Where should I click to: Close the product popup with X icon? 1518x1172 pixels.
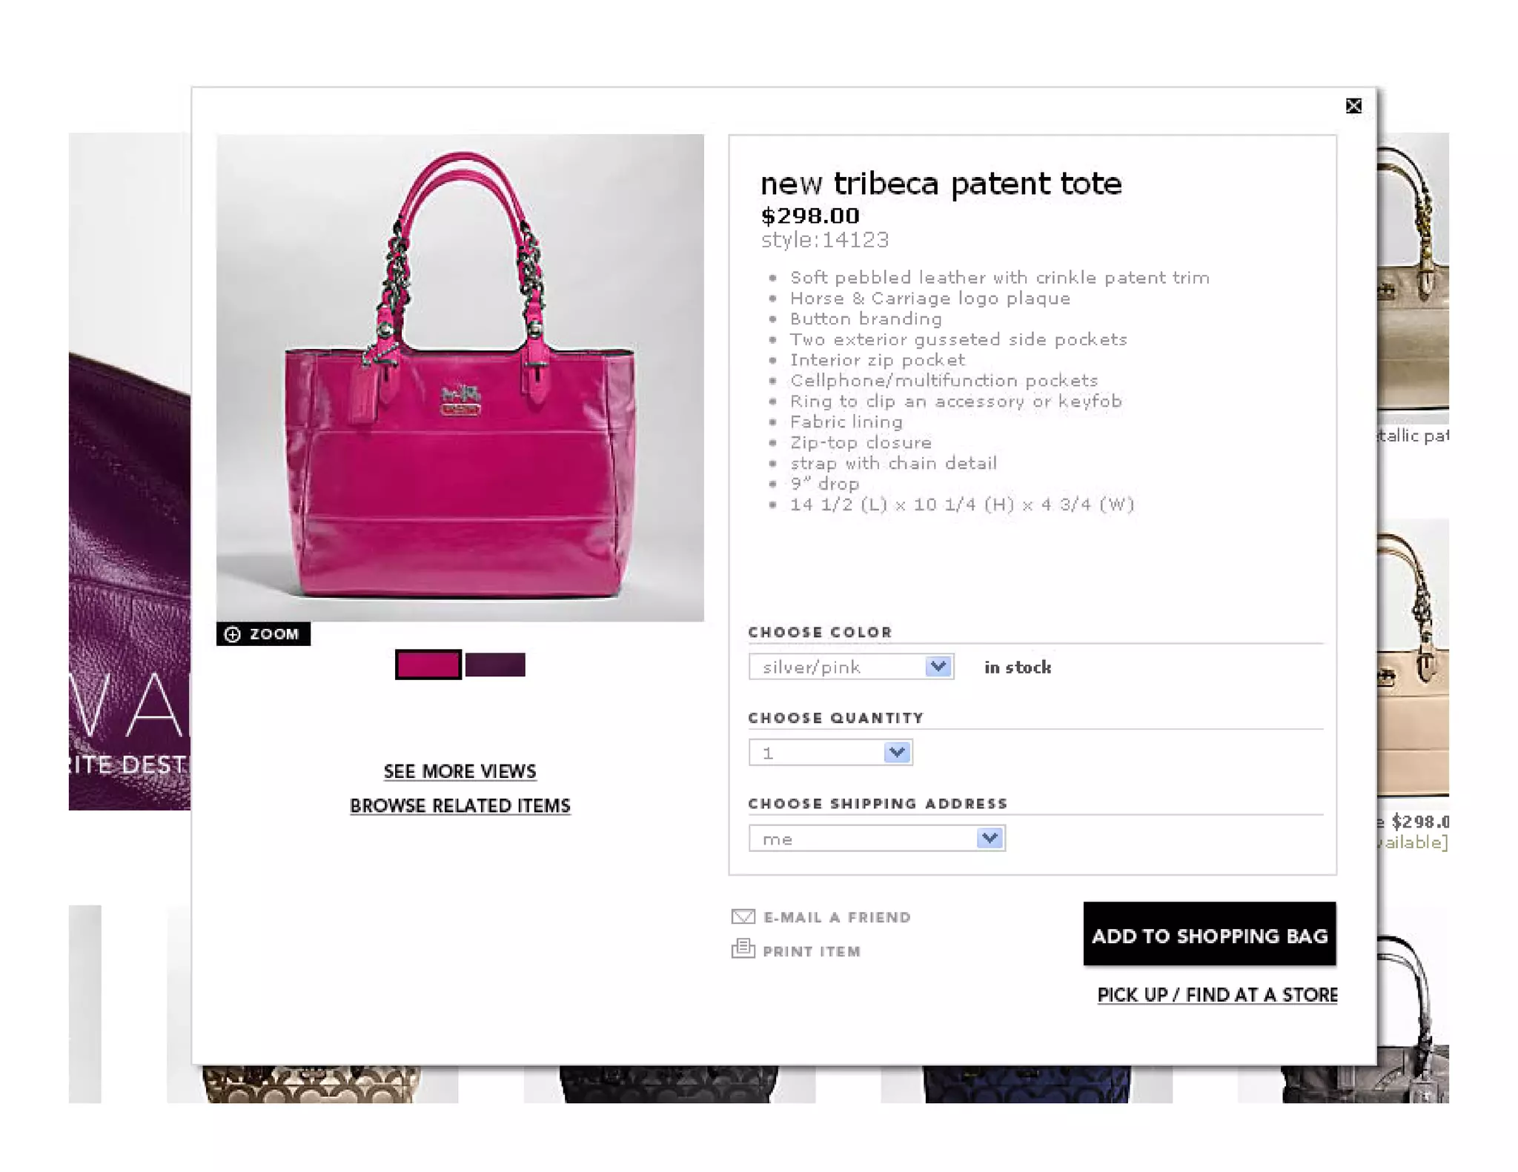1353,106
